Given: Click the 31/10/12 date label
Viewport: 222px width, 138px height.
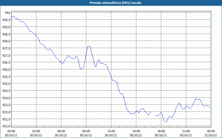Looking at the screenshot, I should tap(211, 135).
